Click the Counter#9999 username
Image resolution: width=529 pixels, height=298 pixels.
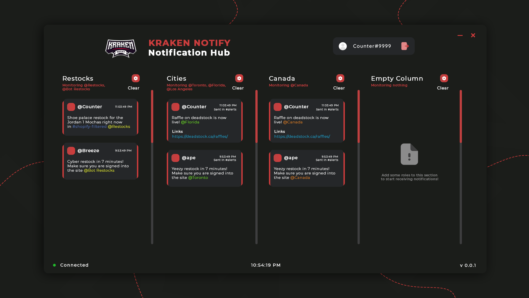[372, 46]
